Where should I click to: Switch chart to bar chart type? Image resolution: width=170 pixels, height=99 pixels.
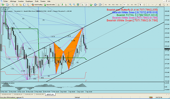coord(59,5)
